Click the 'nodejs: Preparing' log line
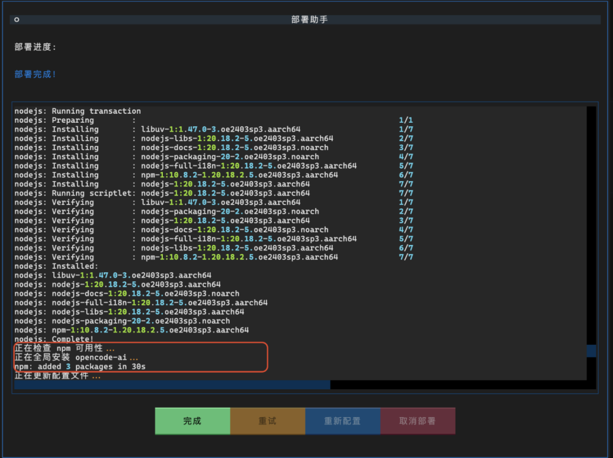 coord(213,120)
